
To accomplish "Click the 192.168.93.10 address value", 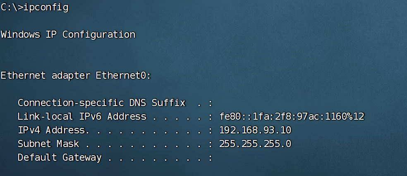I will pos(255,130).
